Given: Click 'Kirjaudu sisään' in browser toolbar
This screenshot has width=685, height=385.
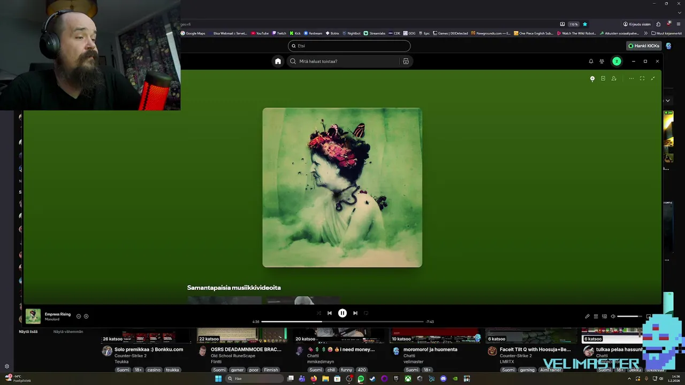Looking at the screenshot, I should 637,24.
